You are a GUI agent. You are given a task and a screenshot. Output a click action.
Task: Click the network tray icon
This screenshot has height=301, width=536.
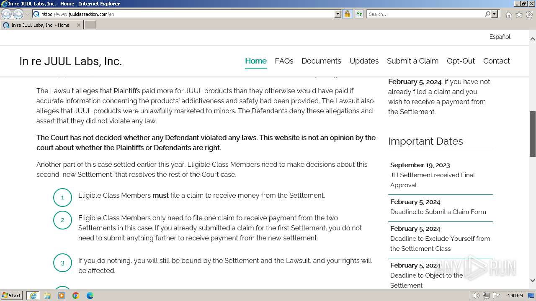coord(486,296)
